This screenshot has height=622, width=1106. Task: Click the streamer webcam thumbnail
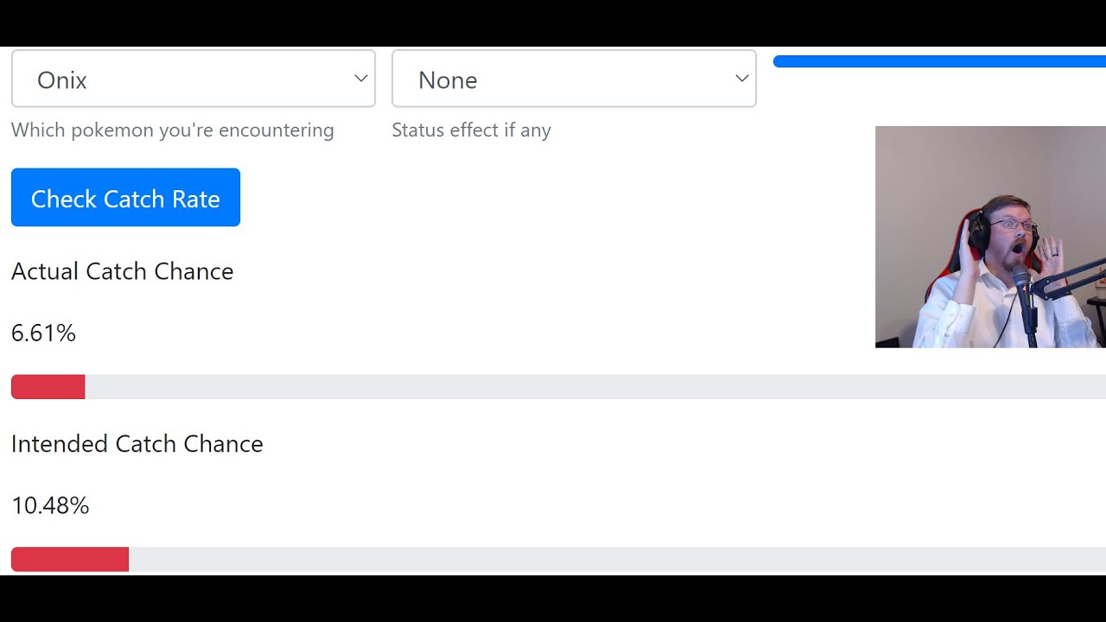990,237
